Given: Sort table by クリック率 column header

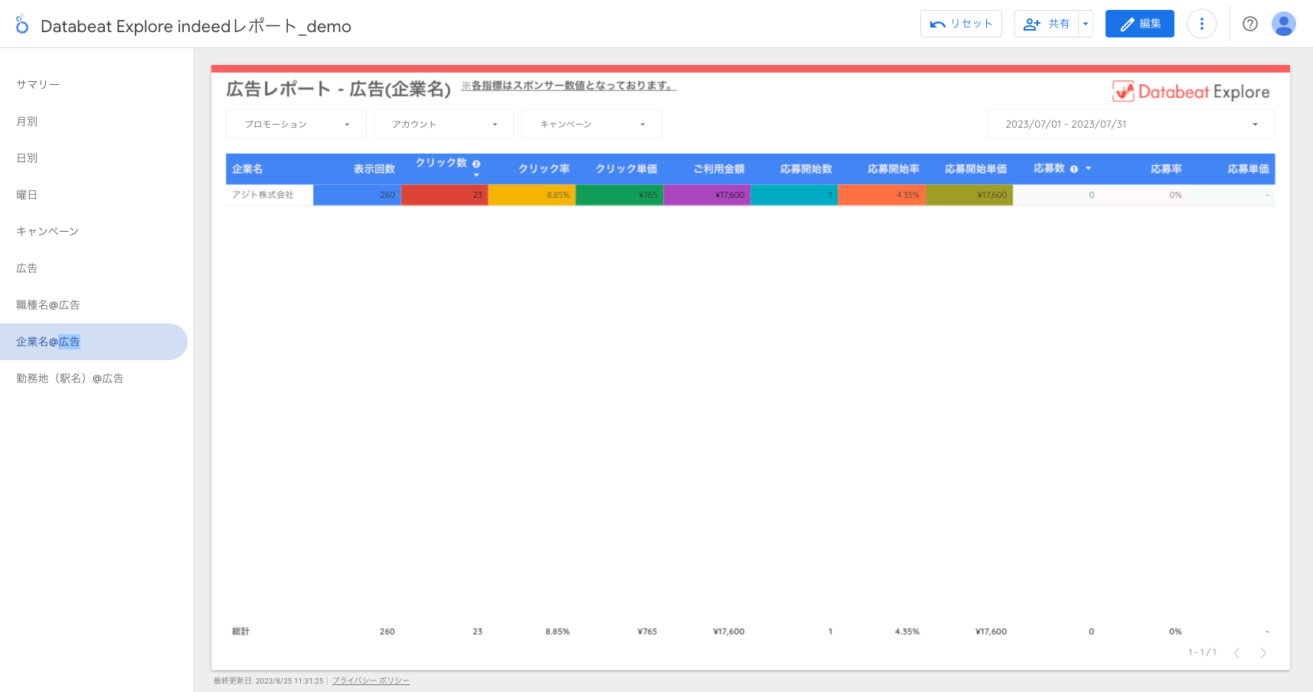Looking at the screenshot, I should click(544, 169).
